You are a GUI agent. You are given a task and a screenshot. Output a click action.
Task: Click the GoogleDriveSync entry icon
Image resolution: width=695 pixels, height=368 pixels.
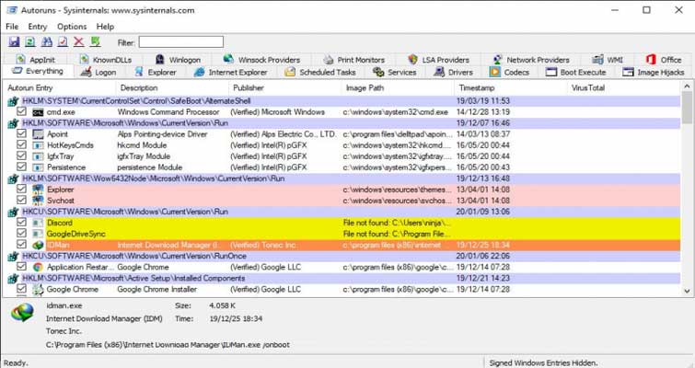(38, 234)
